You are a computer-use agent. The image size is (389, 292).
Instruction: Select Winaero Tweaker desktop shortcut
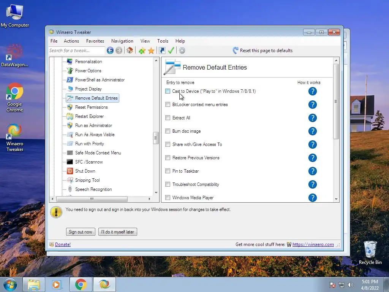(x=15, y=137)
